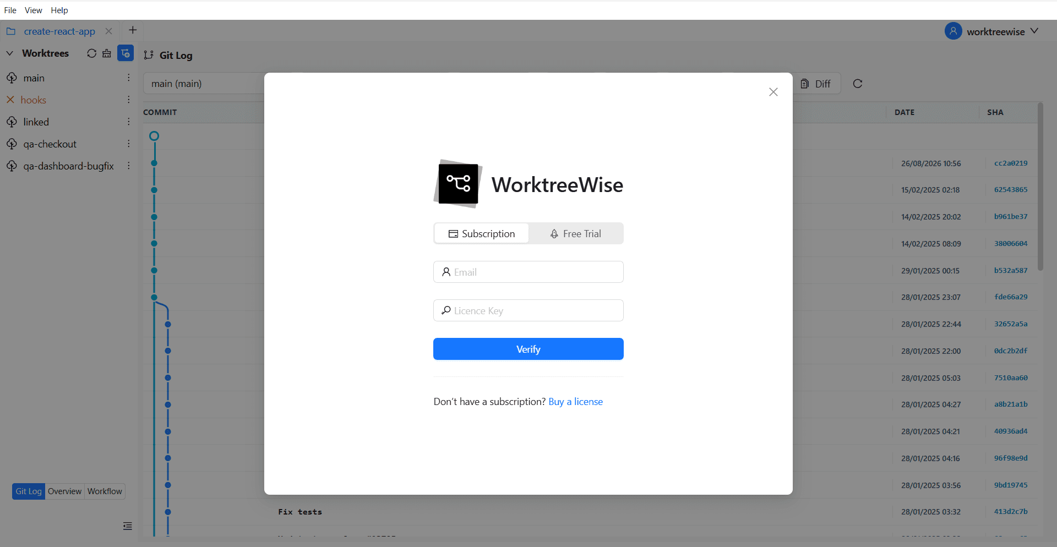Add a new repository tab
The height and width of the screenshot is (547, 1057).
133,30
